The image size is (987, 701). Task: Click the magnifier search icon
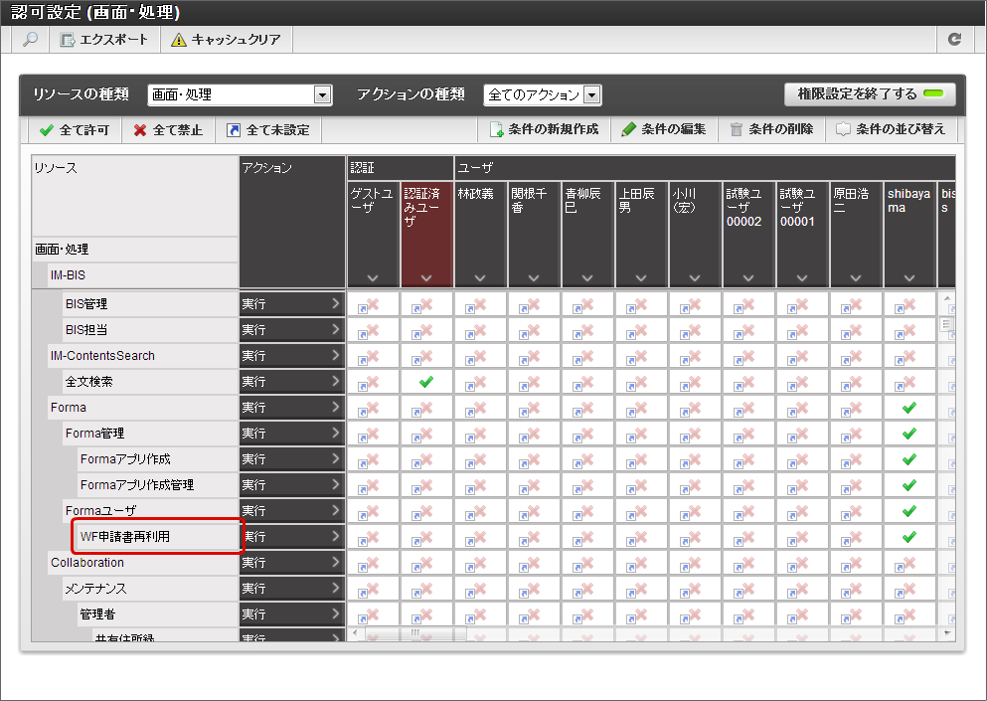[x=30, y=40]
